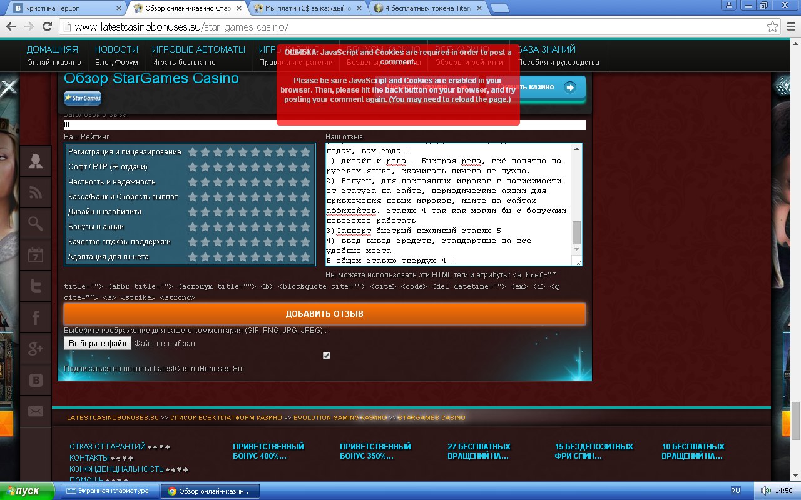Switch to the Кристина Герцог browser tab
The image size is (801, 500).
coord(63,8)
